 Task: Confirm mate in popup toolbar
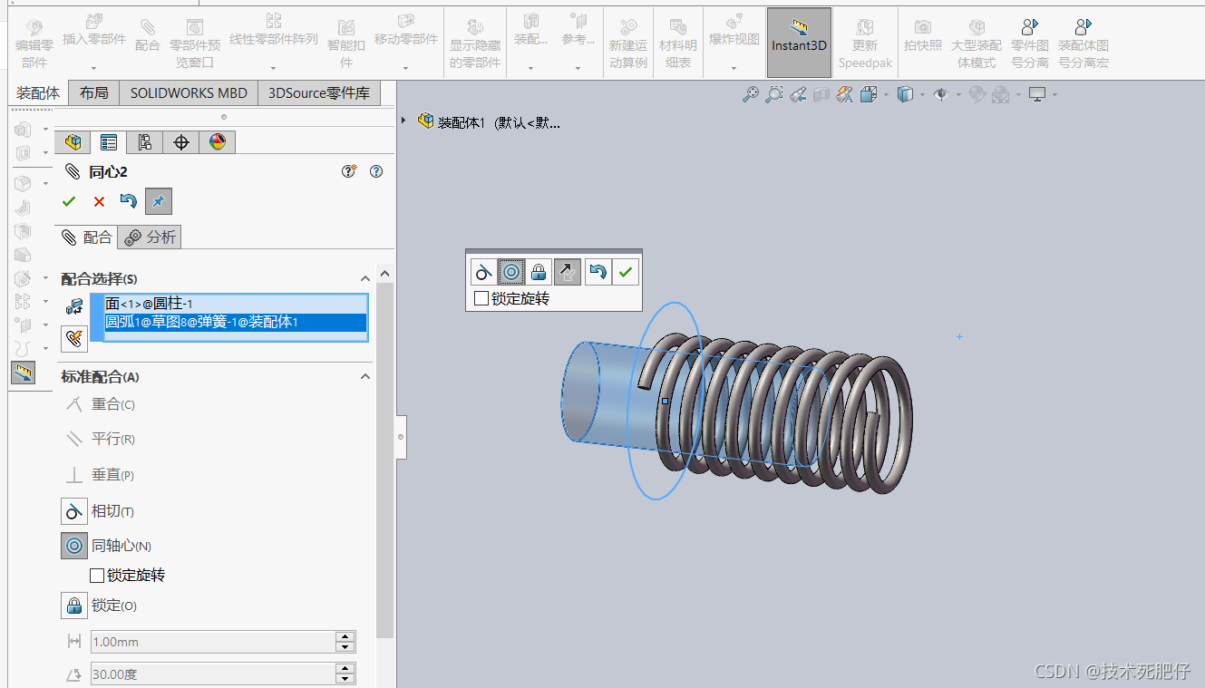pyautogui.click(x=625, y=271)
